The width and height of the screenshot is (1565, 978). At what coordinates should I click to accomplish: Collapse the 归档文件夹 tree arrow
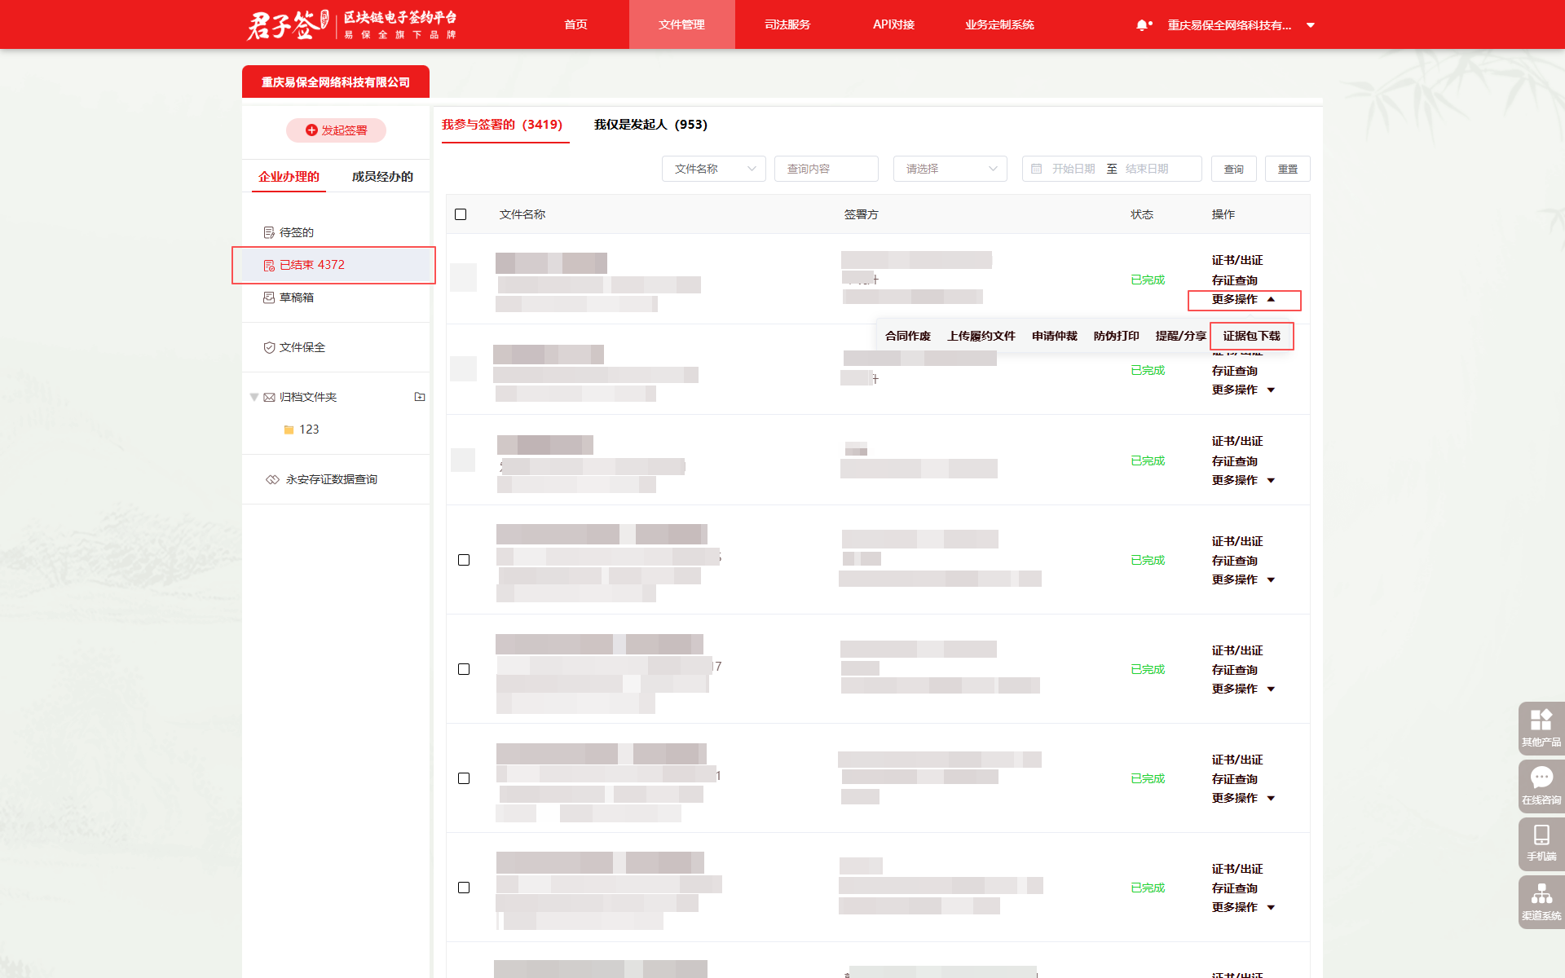coord(254,397)
